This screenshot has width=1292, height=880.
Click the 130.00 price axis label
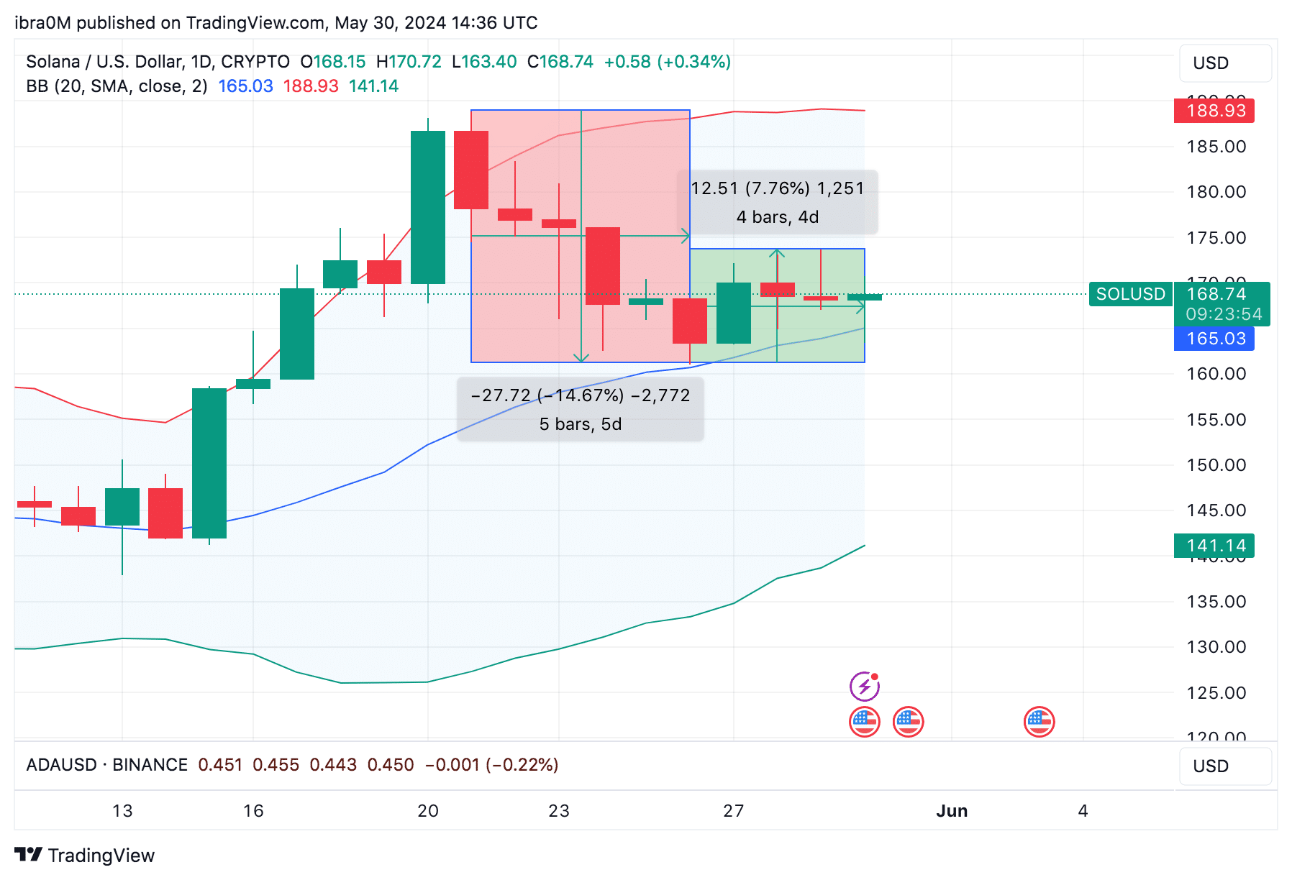(1216, 647)
